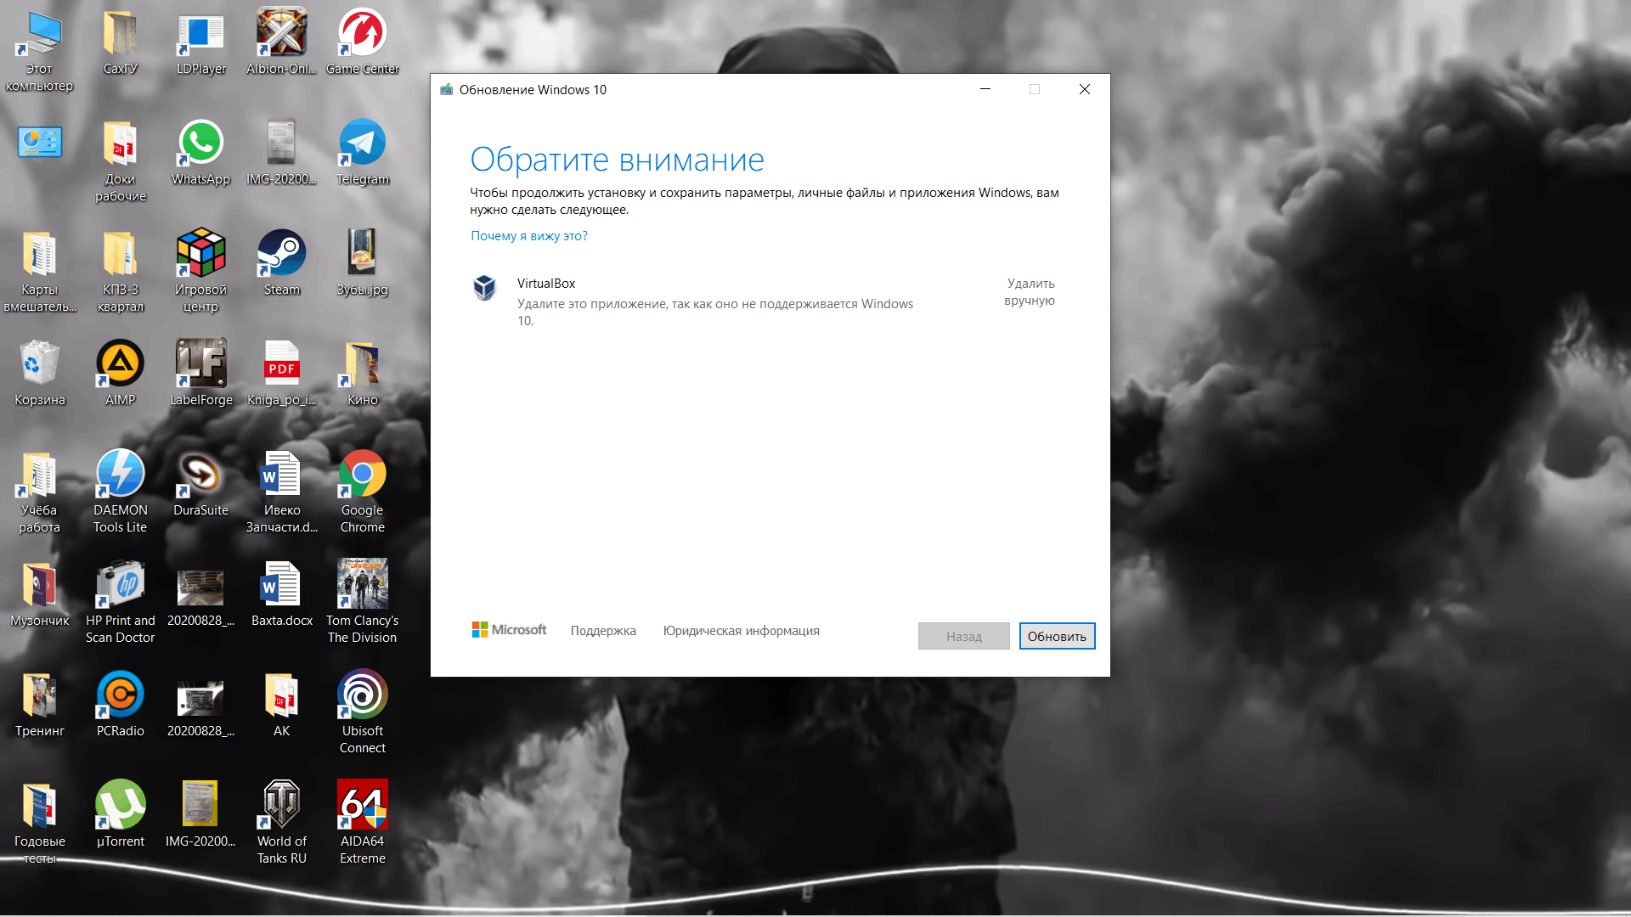Select the Telegram desktop icon
Screen dimensions: 1631x917
[x=362, y=154]
